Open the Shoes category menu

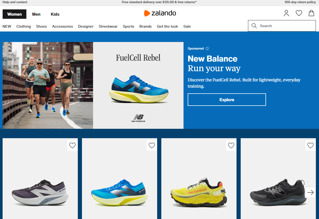point(42,26)
